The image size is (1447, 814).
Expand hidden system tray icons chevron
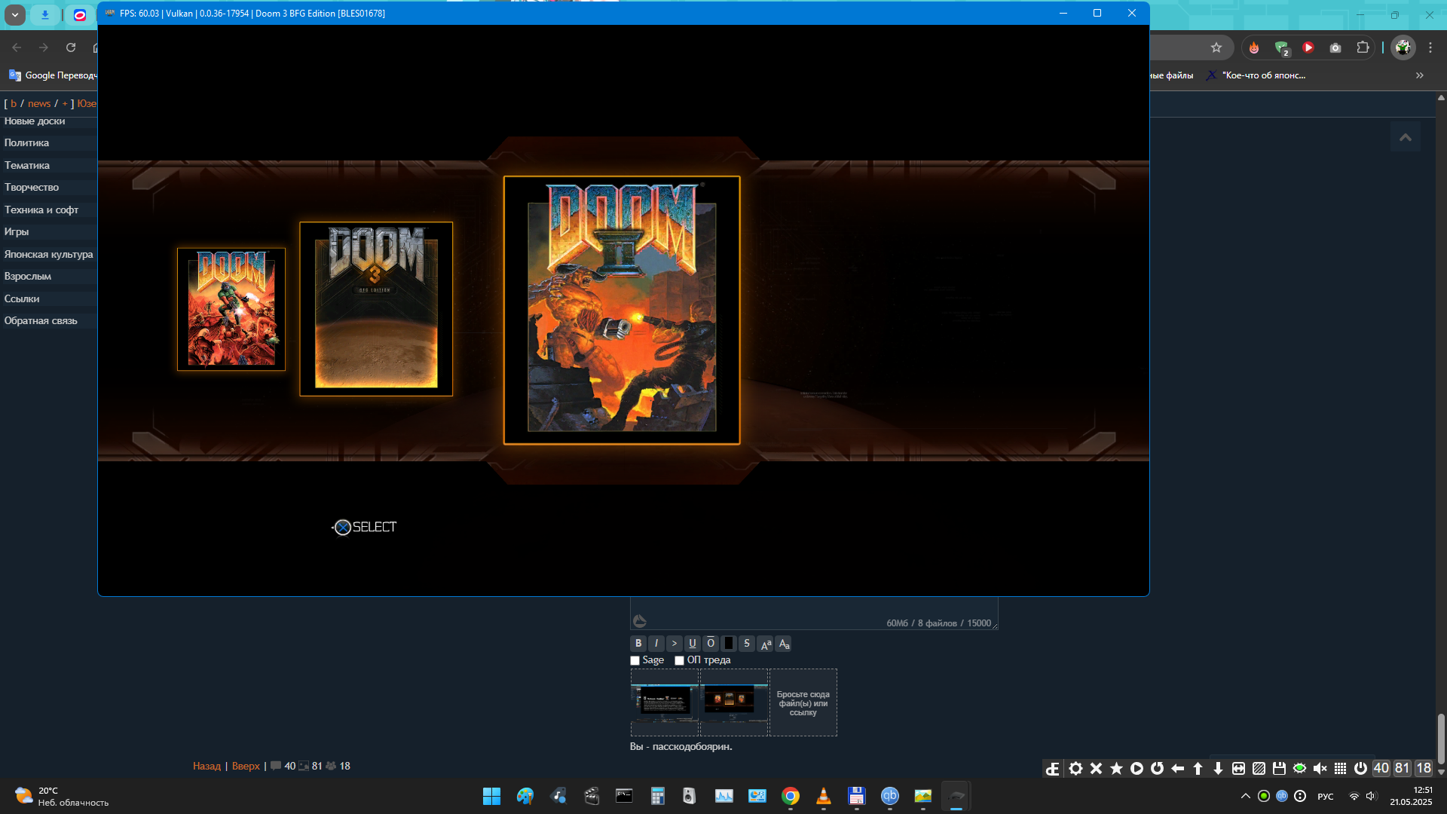click(x=1245, y=796)
